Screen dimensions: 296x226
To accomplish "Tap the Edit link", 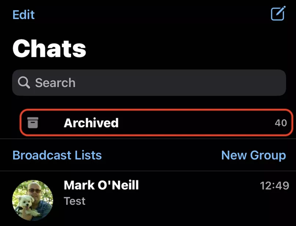I will click(23, 15).
